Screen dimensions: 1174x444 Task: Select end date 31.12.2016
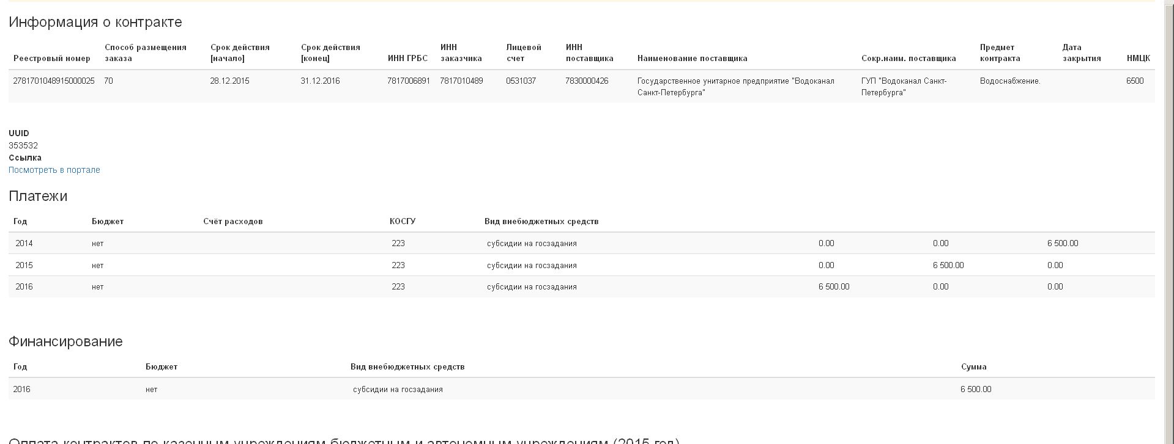pos(320,81)
